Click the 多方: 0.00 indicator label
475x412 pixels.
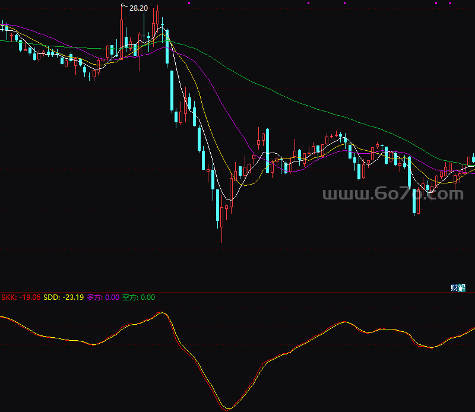103,297
